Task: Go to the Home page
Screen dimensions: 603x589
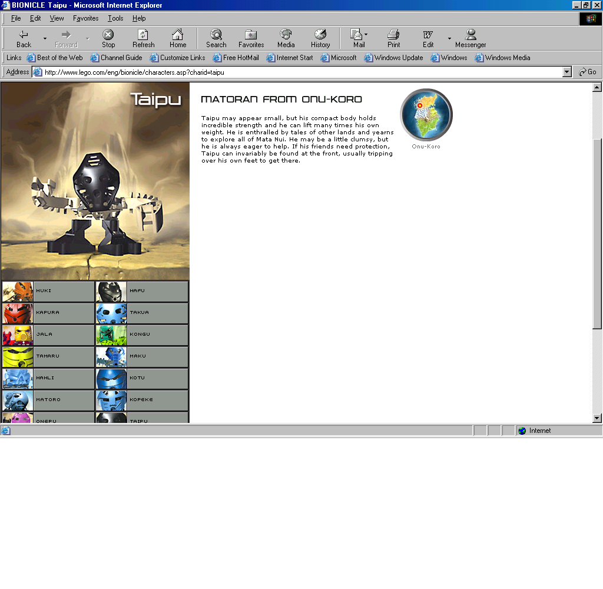Action: coord(178,39)
